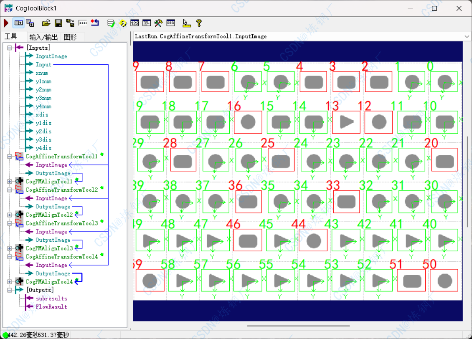
Task: Click the triangle shape labeled 13 in the image
Action: click(346, 122)
